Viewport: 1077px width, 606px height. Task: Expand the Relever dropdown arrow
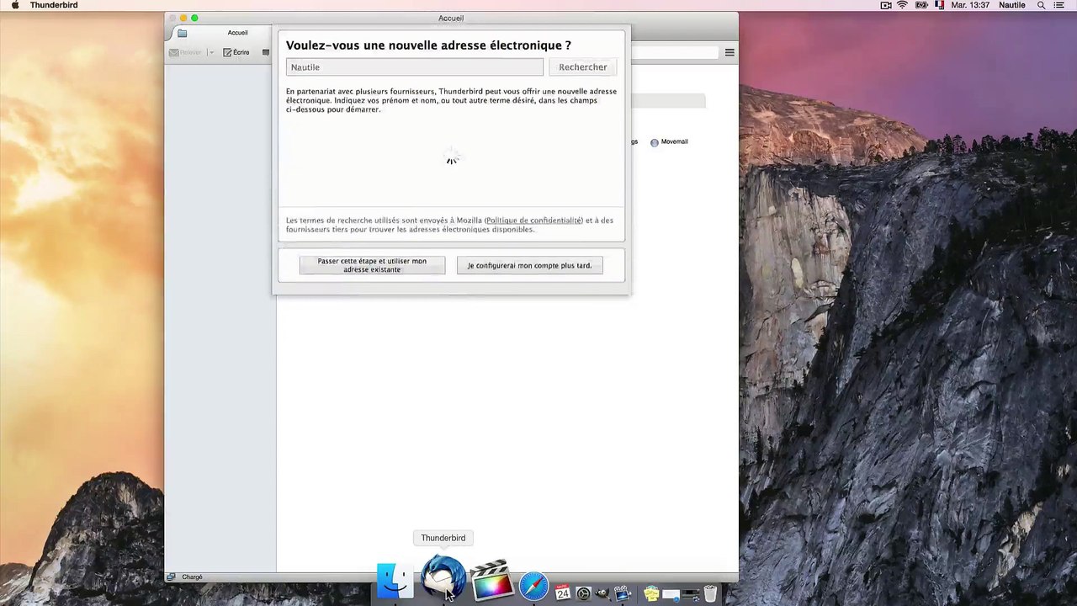211,52
